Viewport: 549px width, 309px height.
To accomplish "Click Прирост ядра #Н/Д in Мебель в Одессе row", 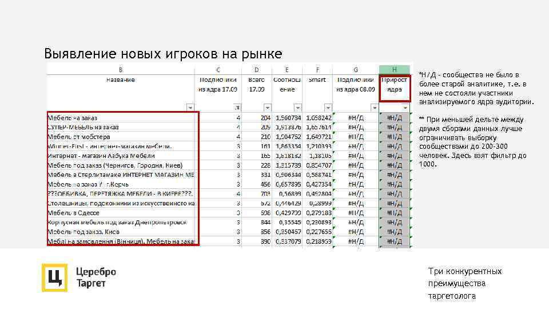I will pos(394,213).
